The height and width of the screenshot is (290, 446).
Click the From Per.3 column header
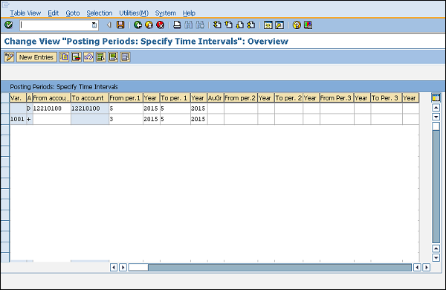coord(337,98)
